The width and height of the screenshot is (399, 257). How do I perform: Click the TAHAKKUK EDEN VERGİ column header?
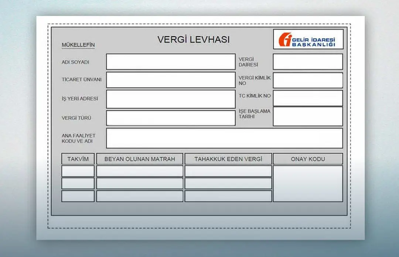pos(228,159)
